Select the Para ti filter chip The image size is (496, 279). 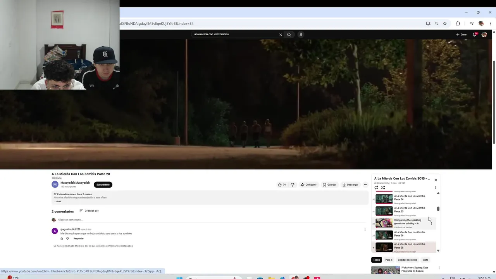(389, 260)
